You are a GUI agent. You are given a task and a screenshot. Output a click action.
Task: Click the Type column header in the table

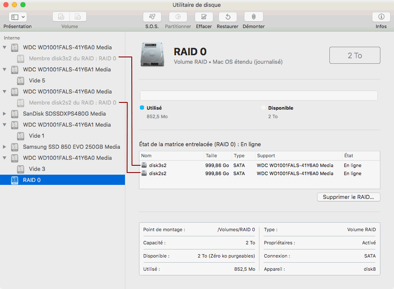tap(243, 156)
